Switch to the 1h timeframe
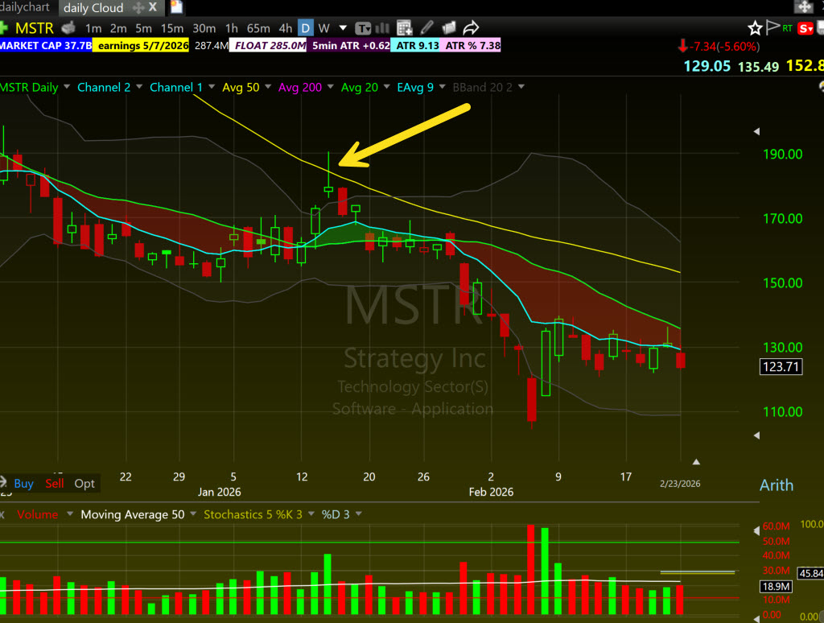This screenshot has height=623, width=824. [231, 28]
